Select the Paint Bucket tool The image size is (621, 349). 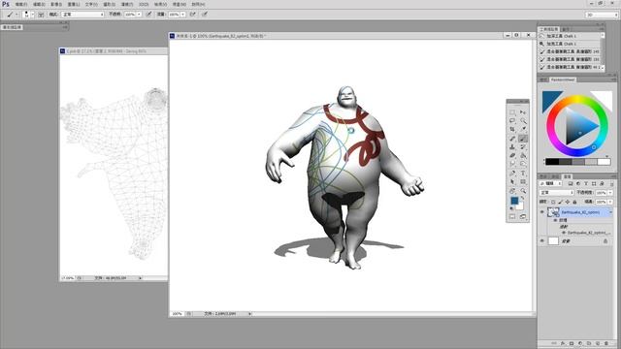(524, 155)
